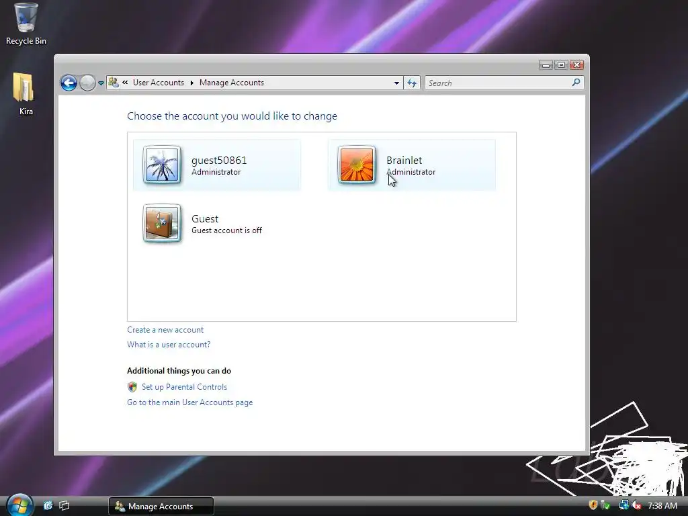Click Create a new account
Image resolution: width=688 pixels, height=516 pixels.
coord(165,329)
